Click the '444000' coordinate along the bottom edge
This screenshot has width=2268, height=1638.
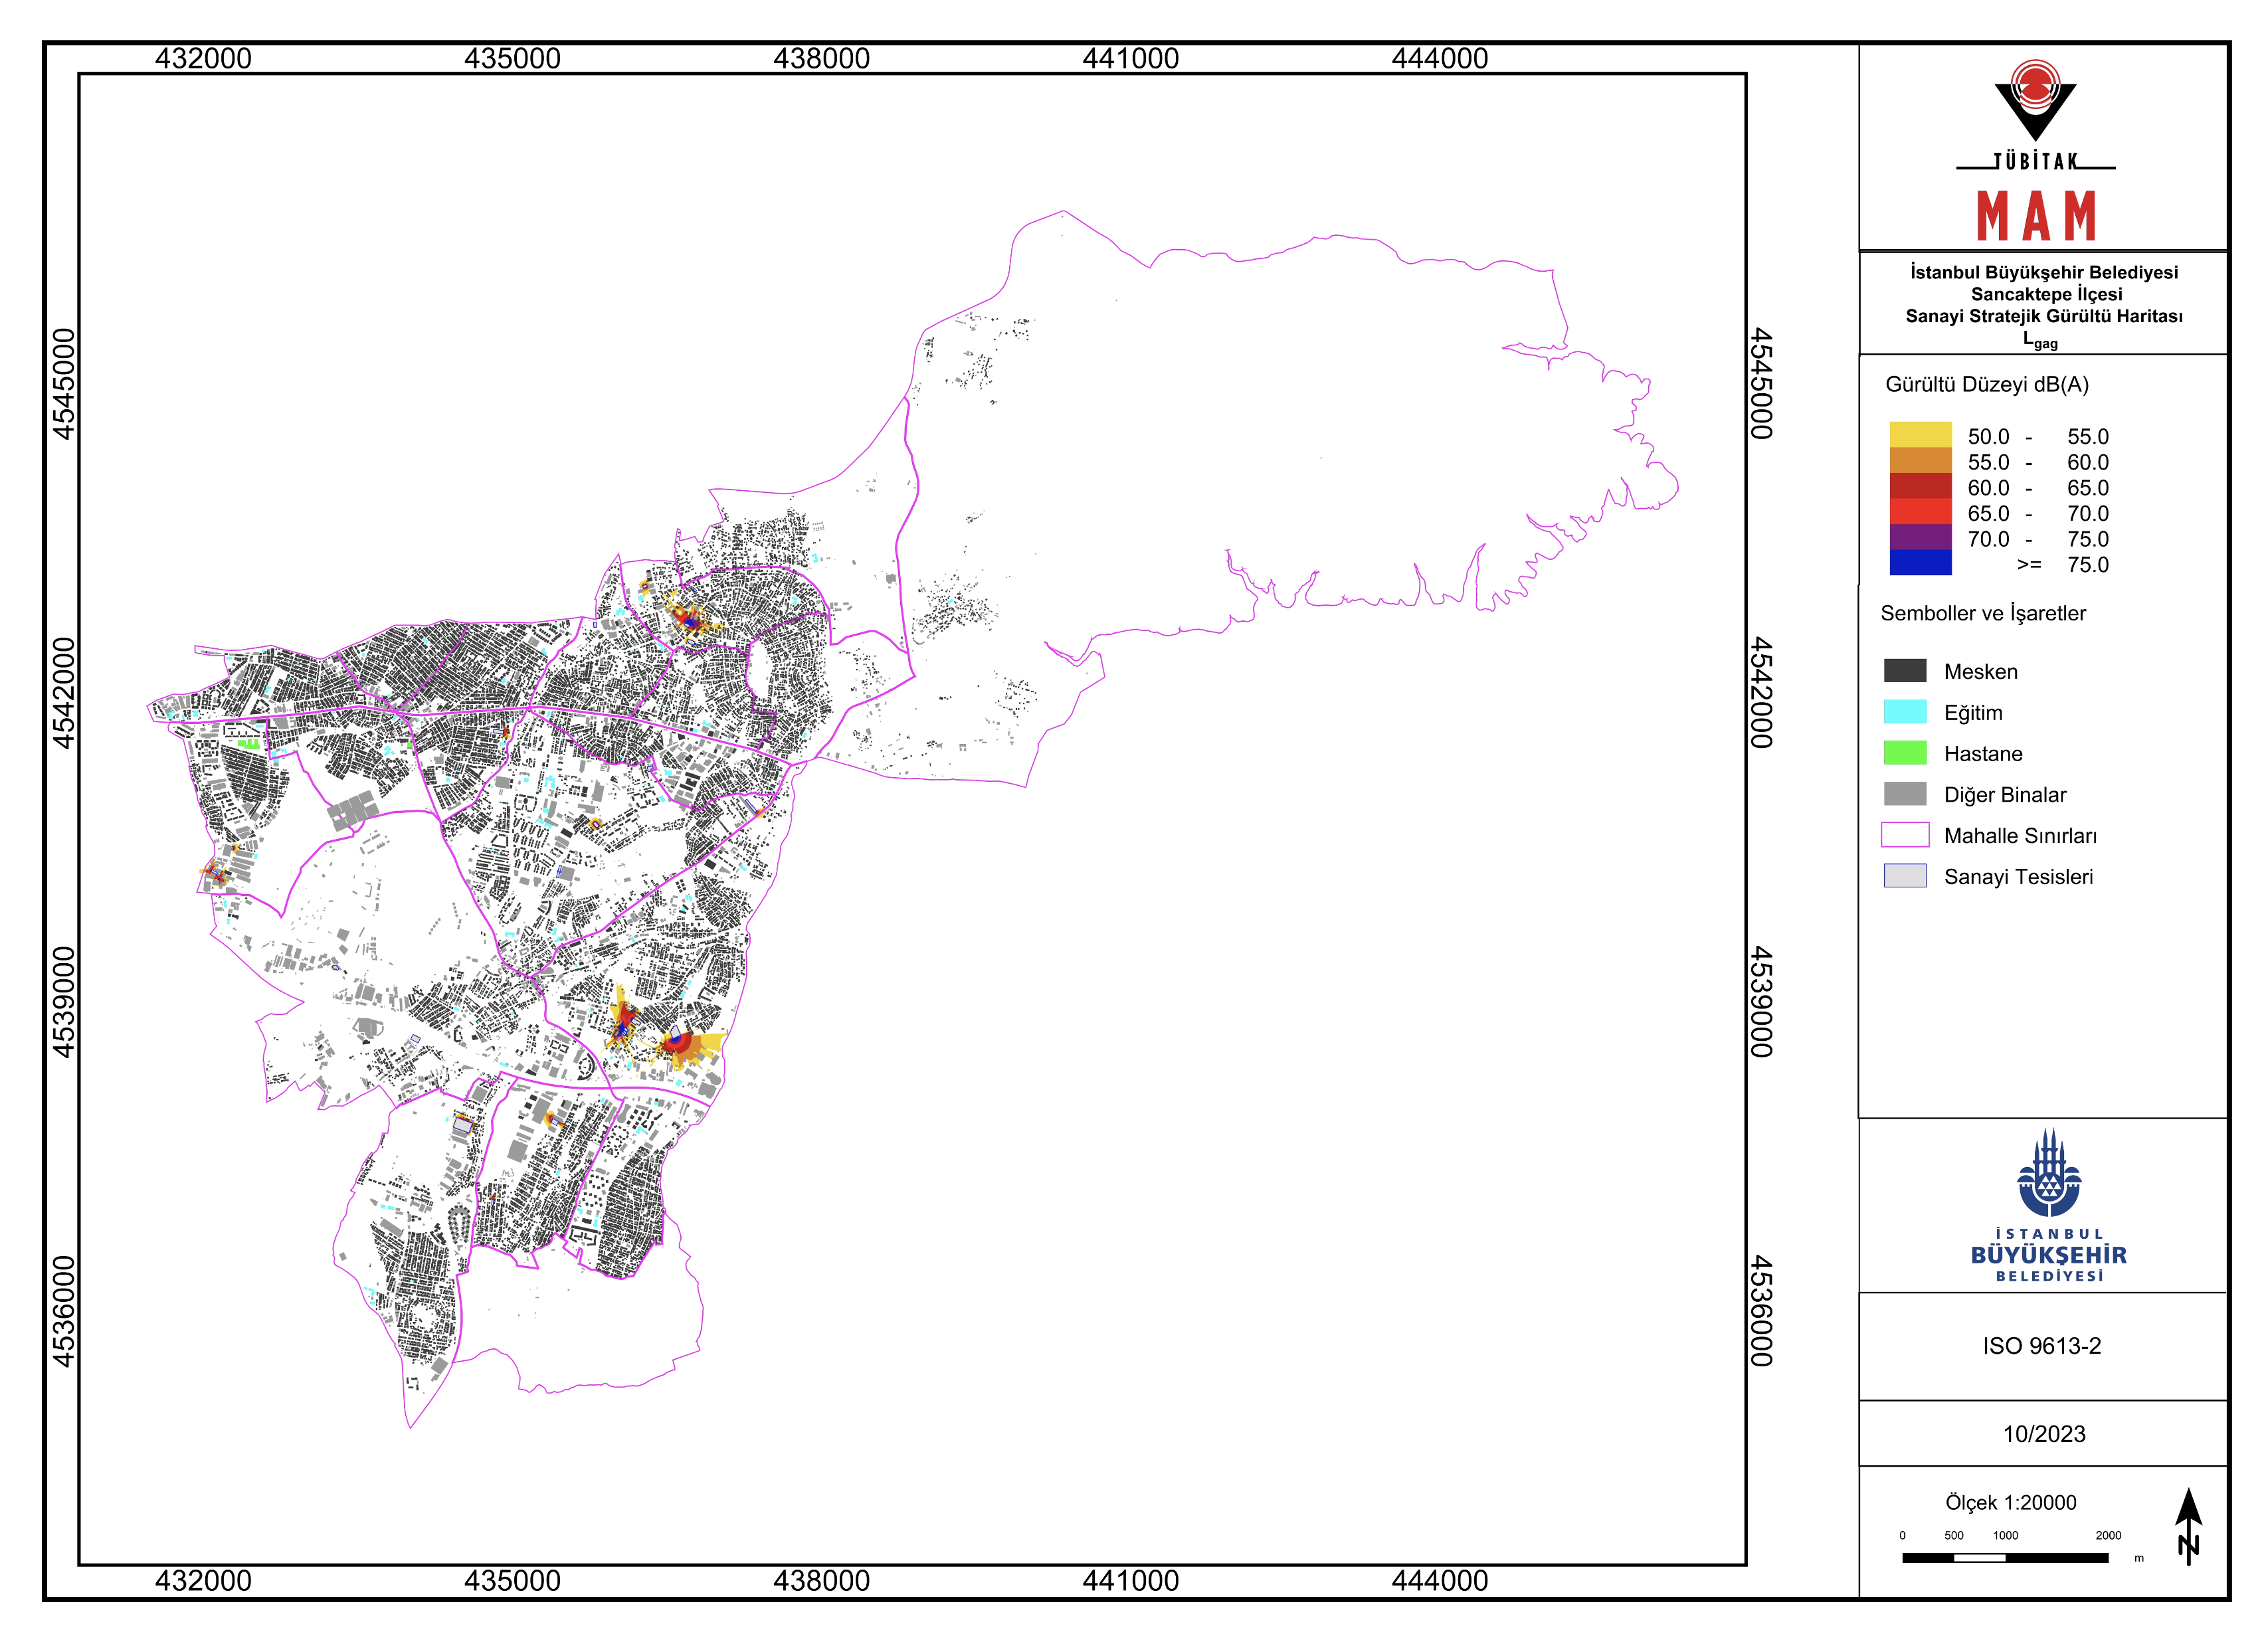1439,1581
